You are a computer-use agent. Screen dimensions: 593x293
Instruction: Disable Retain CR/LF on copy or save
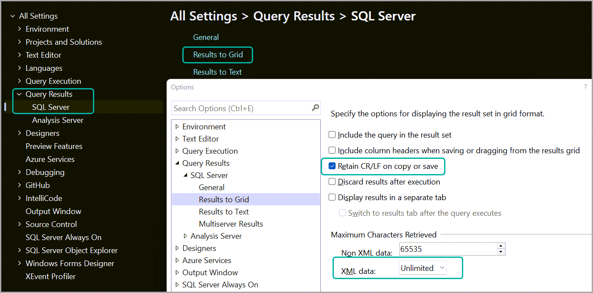332,166
